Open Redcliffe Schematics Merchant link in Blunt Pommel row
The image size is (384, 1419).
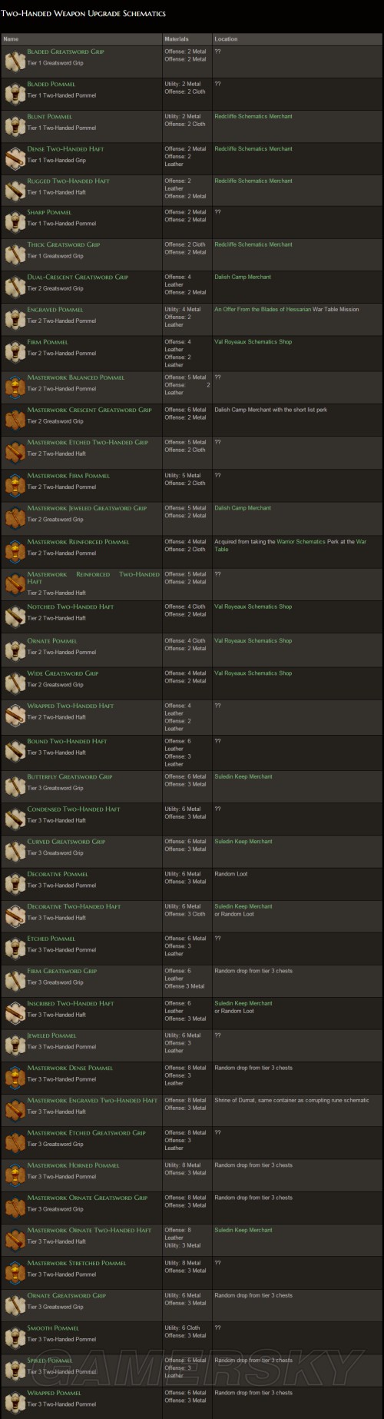point(253,117)
